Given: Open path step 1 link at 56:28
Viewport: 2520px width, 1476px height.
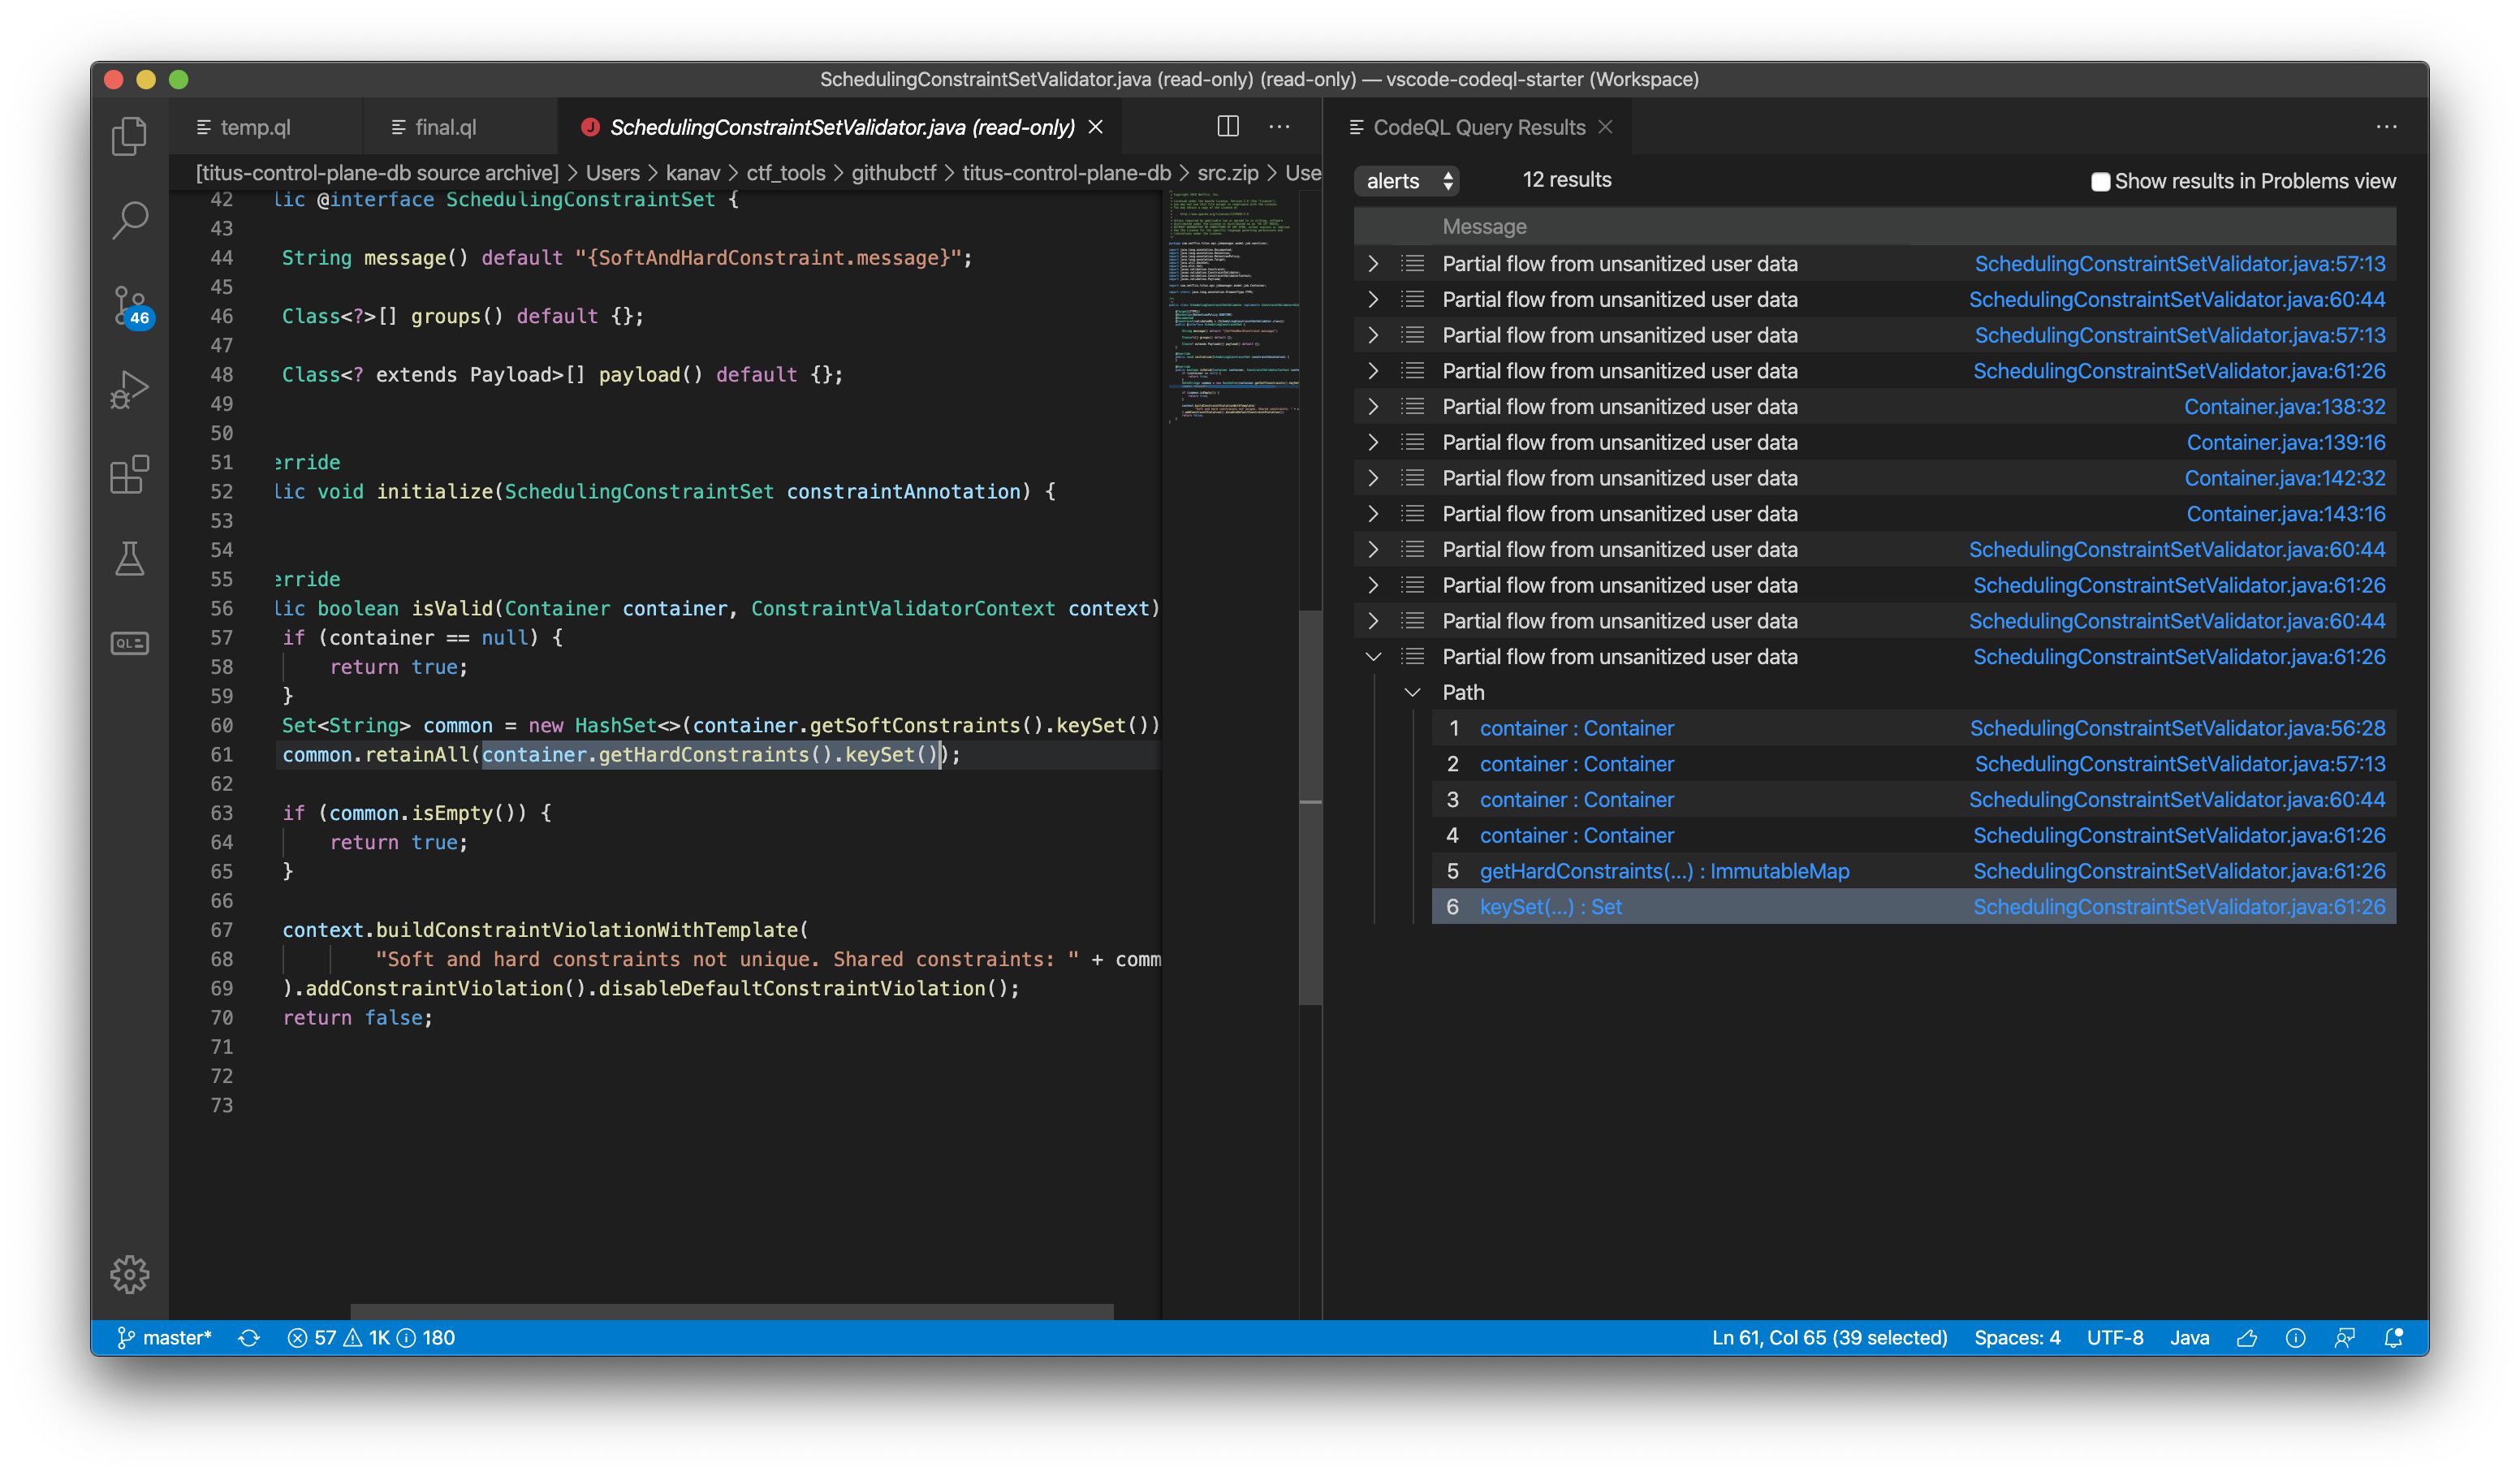Looking at the screenshot, I should click(x=2177, y=728).
